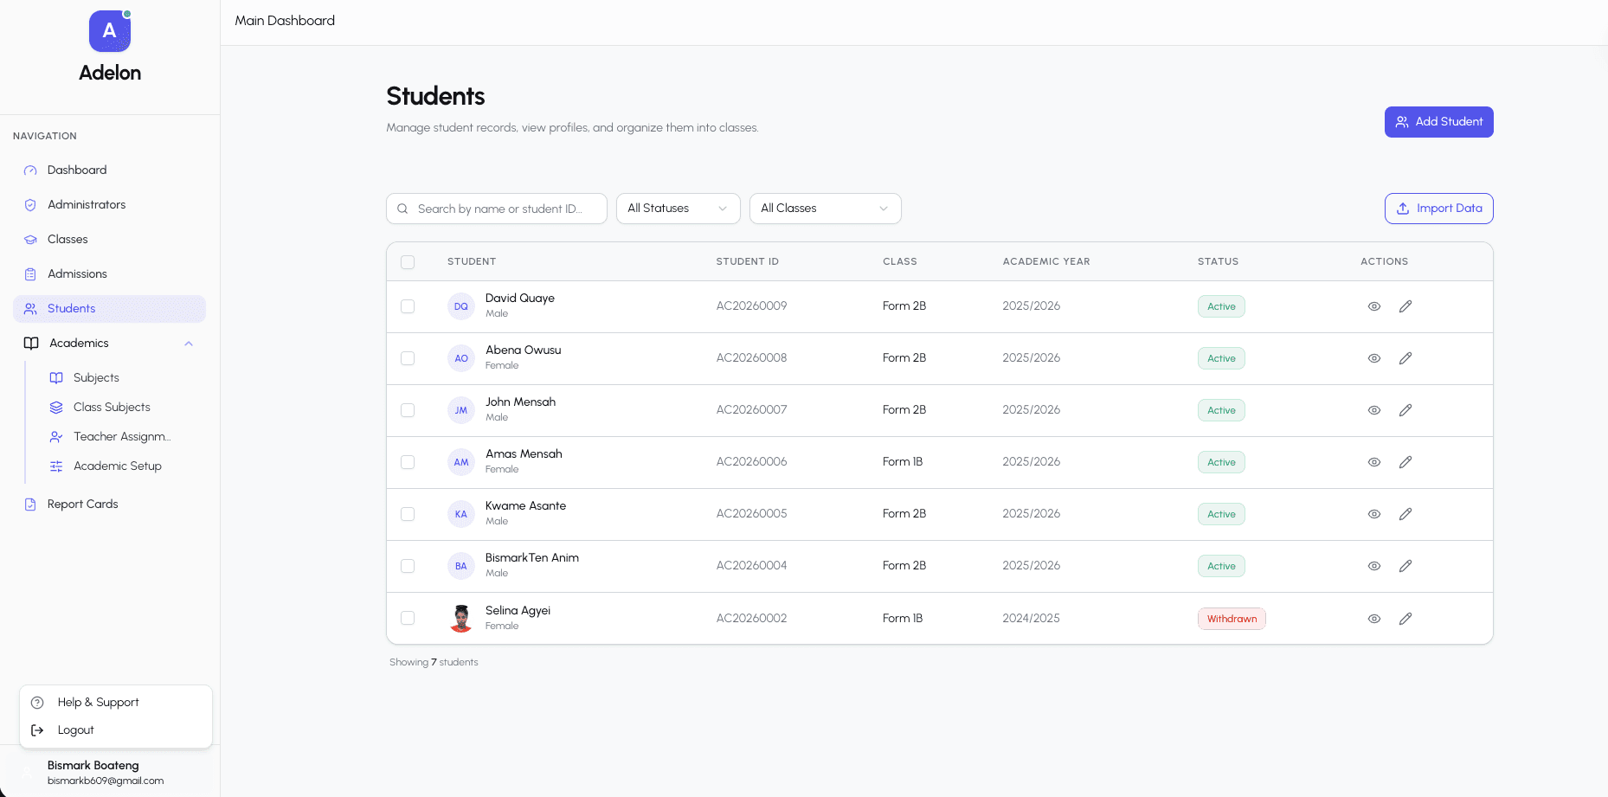1608x797 pixels.
Task: Edit BismarkTen Anim pencil icon
Action: tap(1405, 566)
